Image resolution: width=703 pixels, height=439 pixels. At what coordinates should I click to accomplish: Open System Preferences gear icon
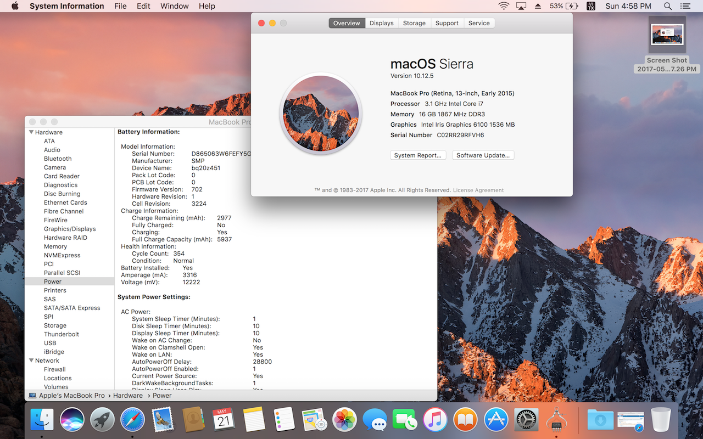(526, 420)
